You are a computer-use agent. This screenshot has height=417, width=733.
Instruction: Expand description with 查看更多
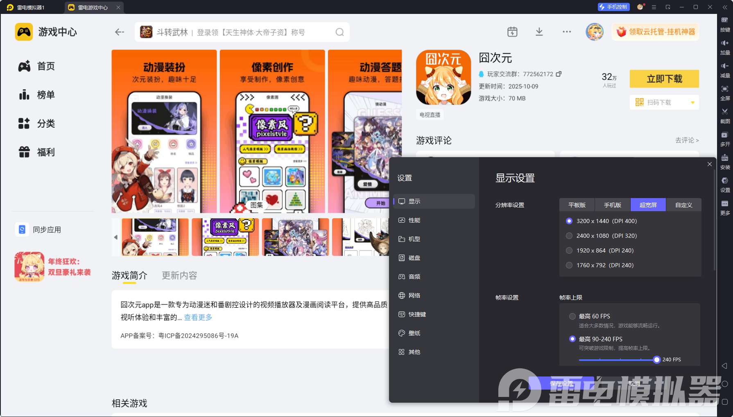pyautogui.click(x=198, y=317)
